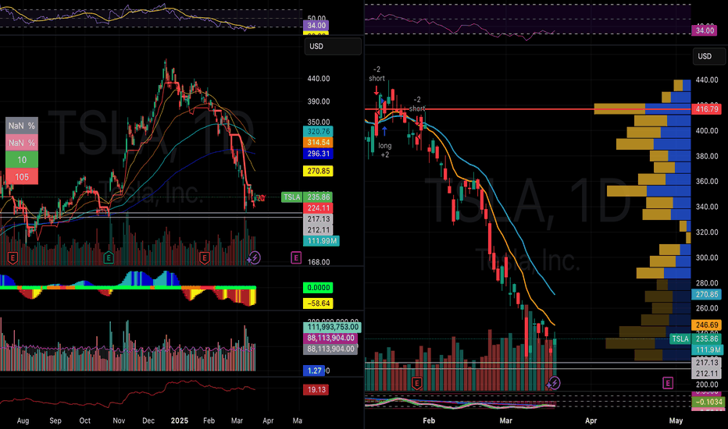Open the red earnings marker near February, left chart
The height and width of the screenshot is (429, 728).
click(205, 258)
